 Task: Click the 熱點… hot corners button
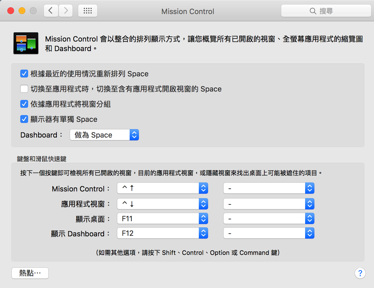tap(30, 273)
